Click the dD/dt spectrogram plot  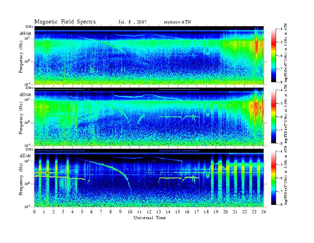[149, 116]
